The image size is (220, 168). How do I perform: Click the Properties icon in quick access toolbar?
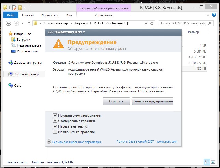point(14,8)
